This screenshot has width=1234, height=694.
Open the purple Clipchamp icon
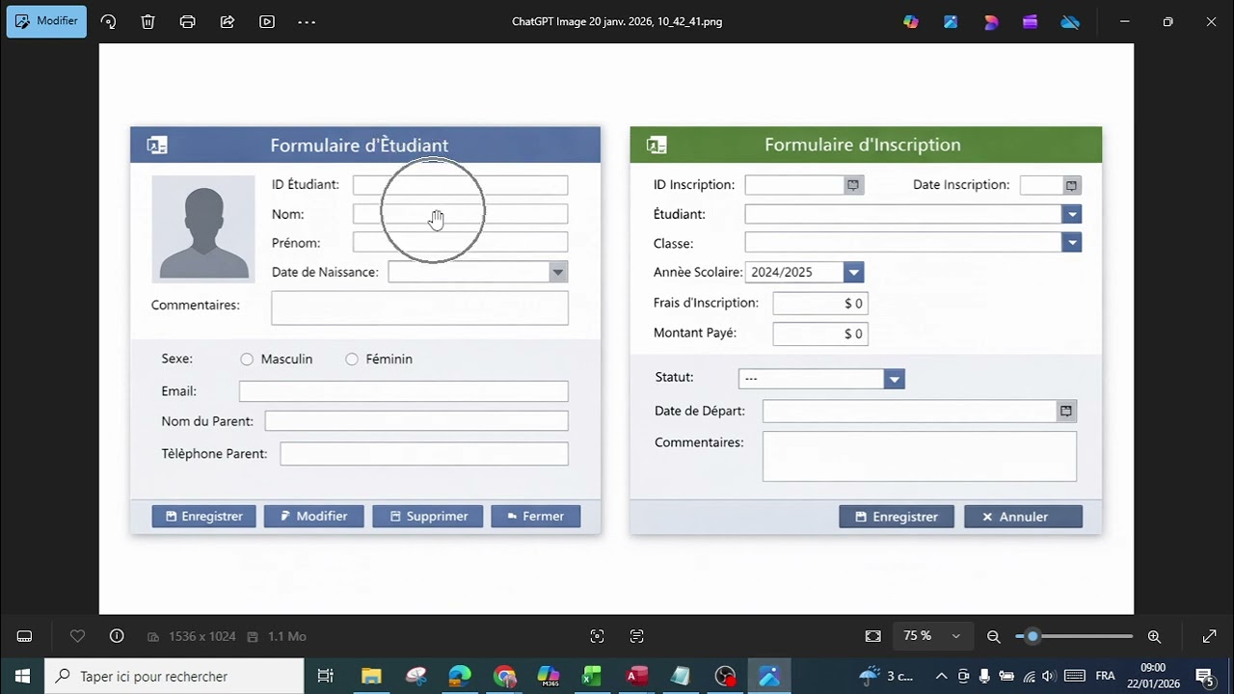pos(1031,21)
